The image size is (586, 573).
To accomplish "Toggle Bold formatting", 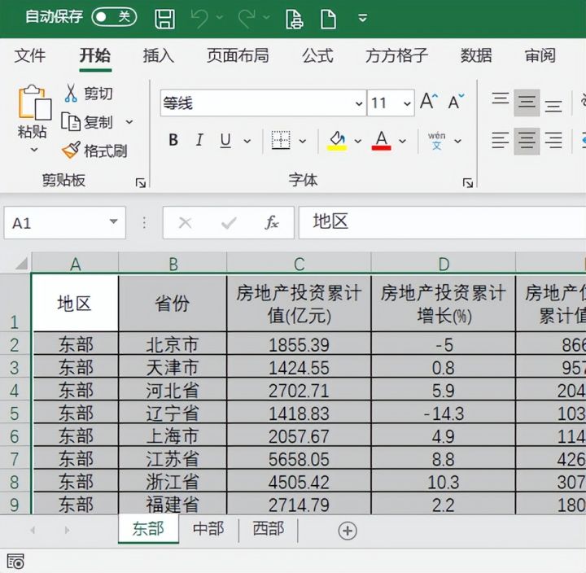I will 173,140.
